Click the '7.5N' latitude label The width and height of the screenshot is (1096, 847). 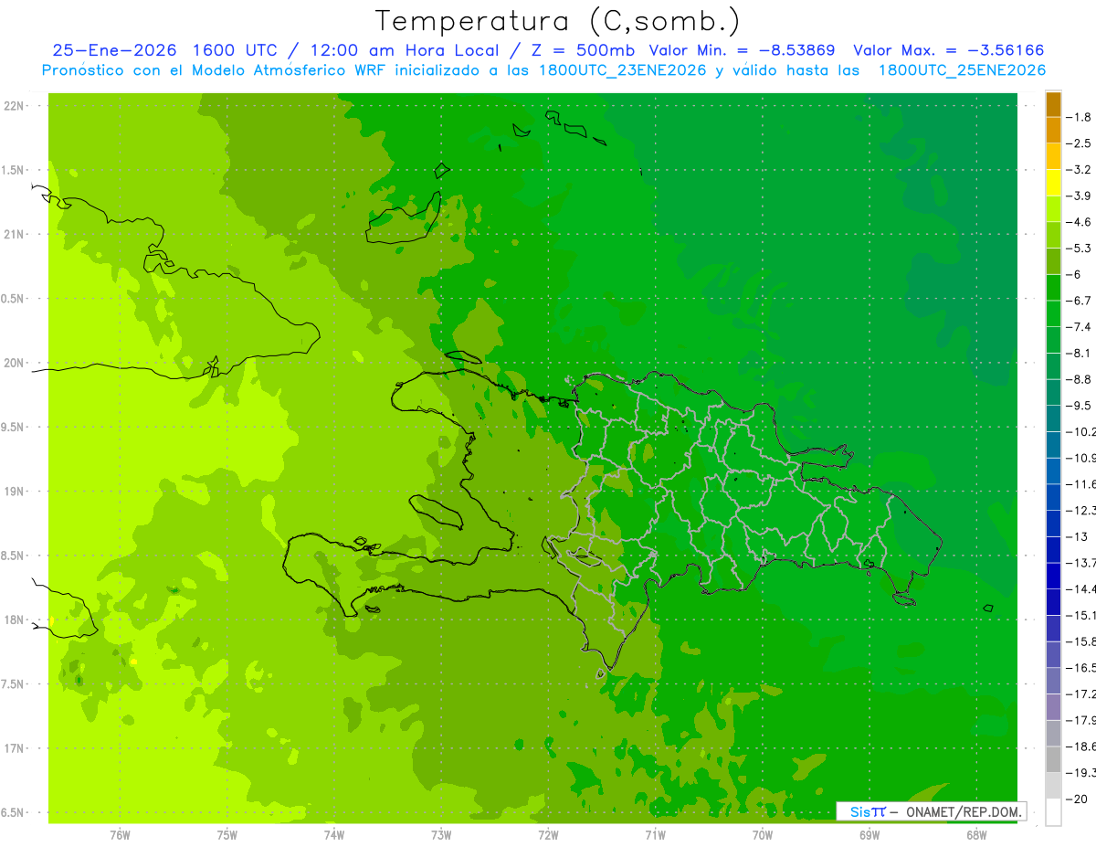pos(13,684)
